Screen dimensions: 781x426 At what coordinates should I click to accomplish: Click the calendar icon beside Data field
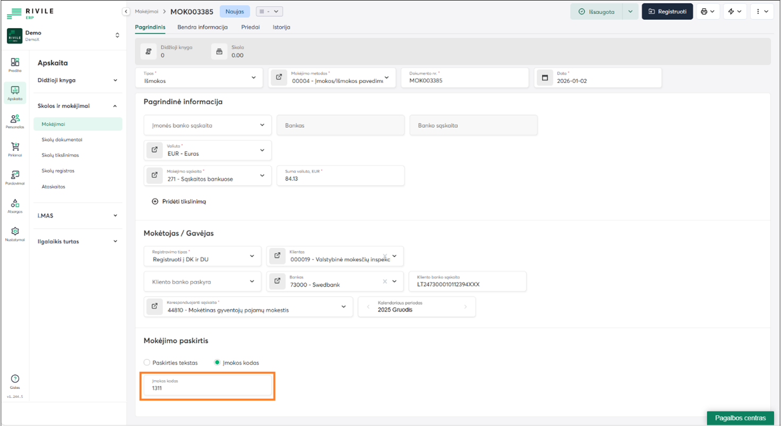pyautogui.click(x=545, y=78)
